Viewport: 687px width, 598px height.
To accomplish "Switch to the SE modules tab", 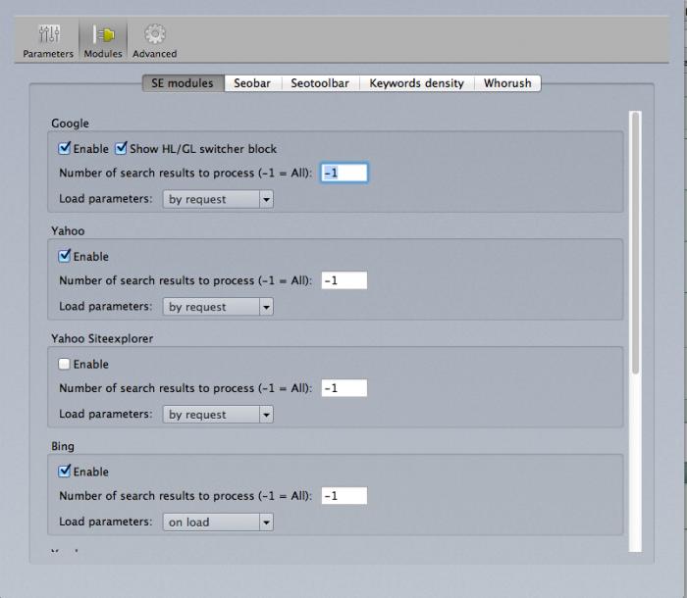I will 184,83.
